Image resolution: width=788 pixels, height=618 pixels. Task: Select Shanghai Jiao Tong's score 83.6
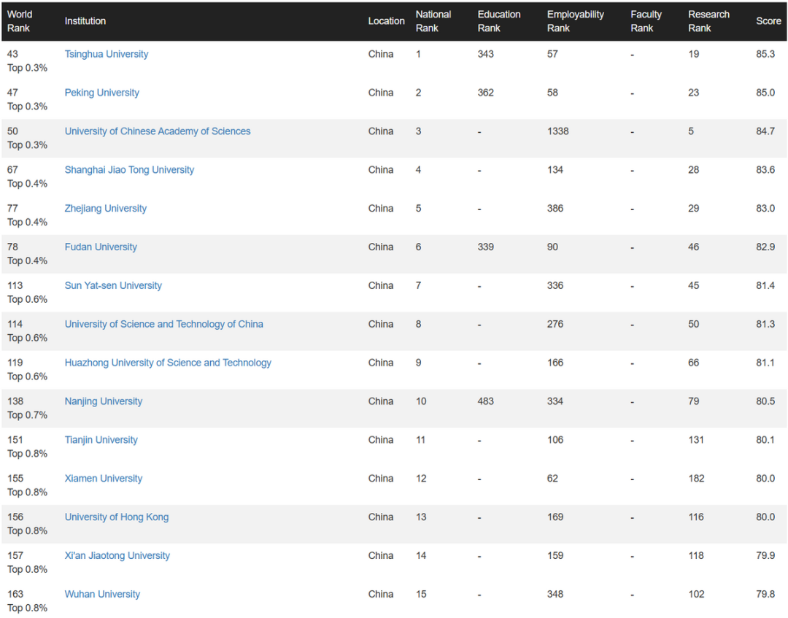click(765, 170)
